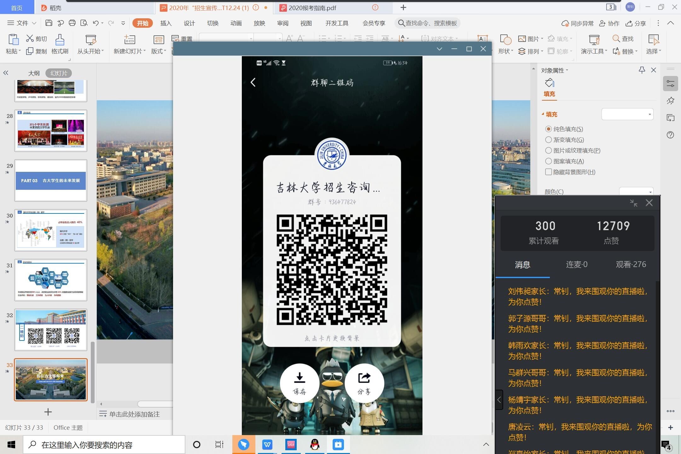Image resolution: width=681 pixels, height=454 pixels.
Task: Select Gradient fill (渐变填充) radio button
Action: pos(549,140)
